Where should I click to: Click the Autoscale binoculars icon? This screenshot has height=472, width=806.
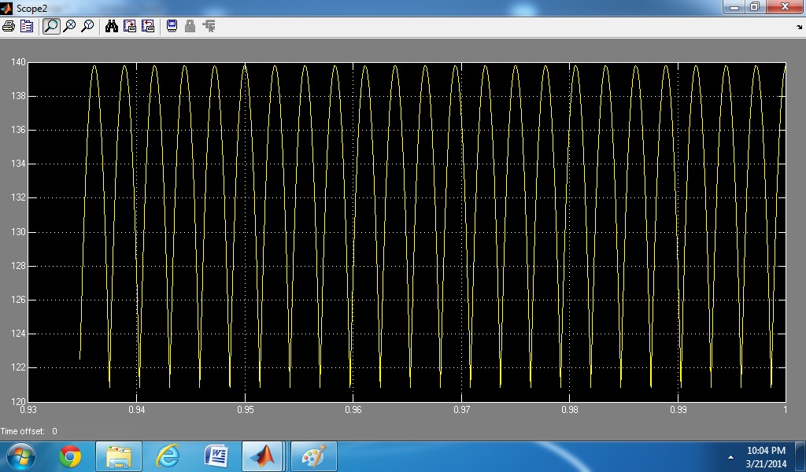click(x=112, y=26)
